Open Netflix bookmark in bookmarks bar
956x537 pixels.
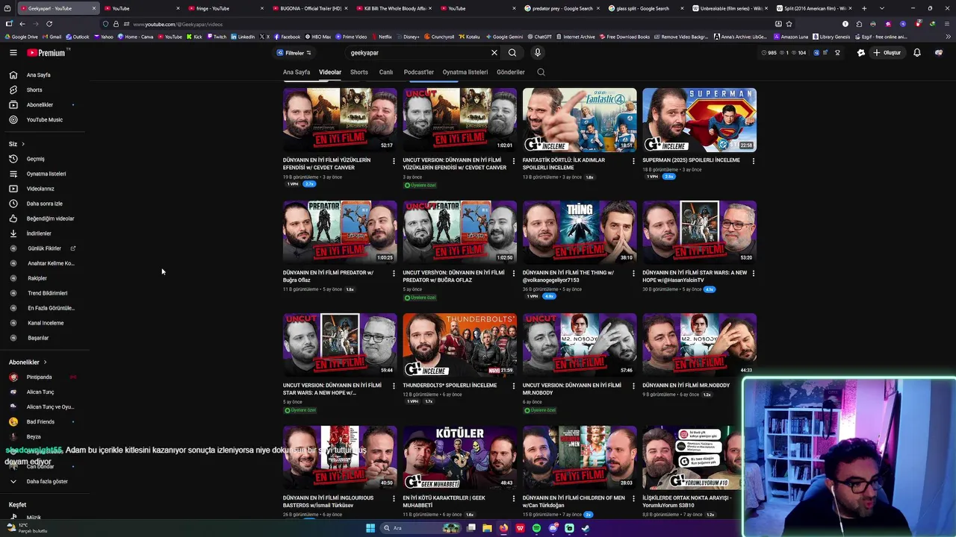click(x=382, y=37)
